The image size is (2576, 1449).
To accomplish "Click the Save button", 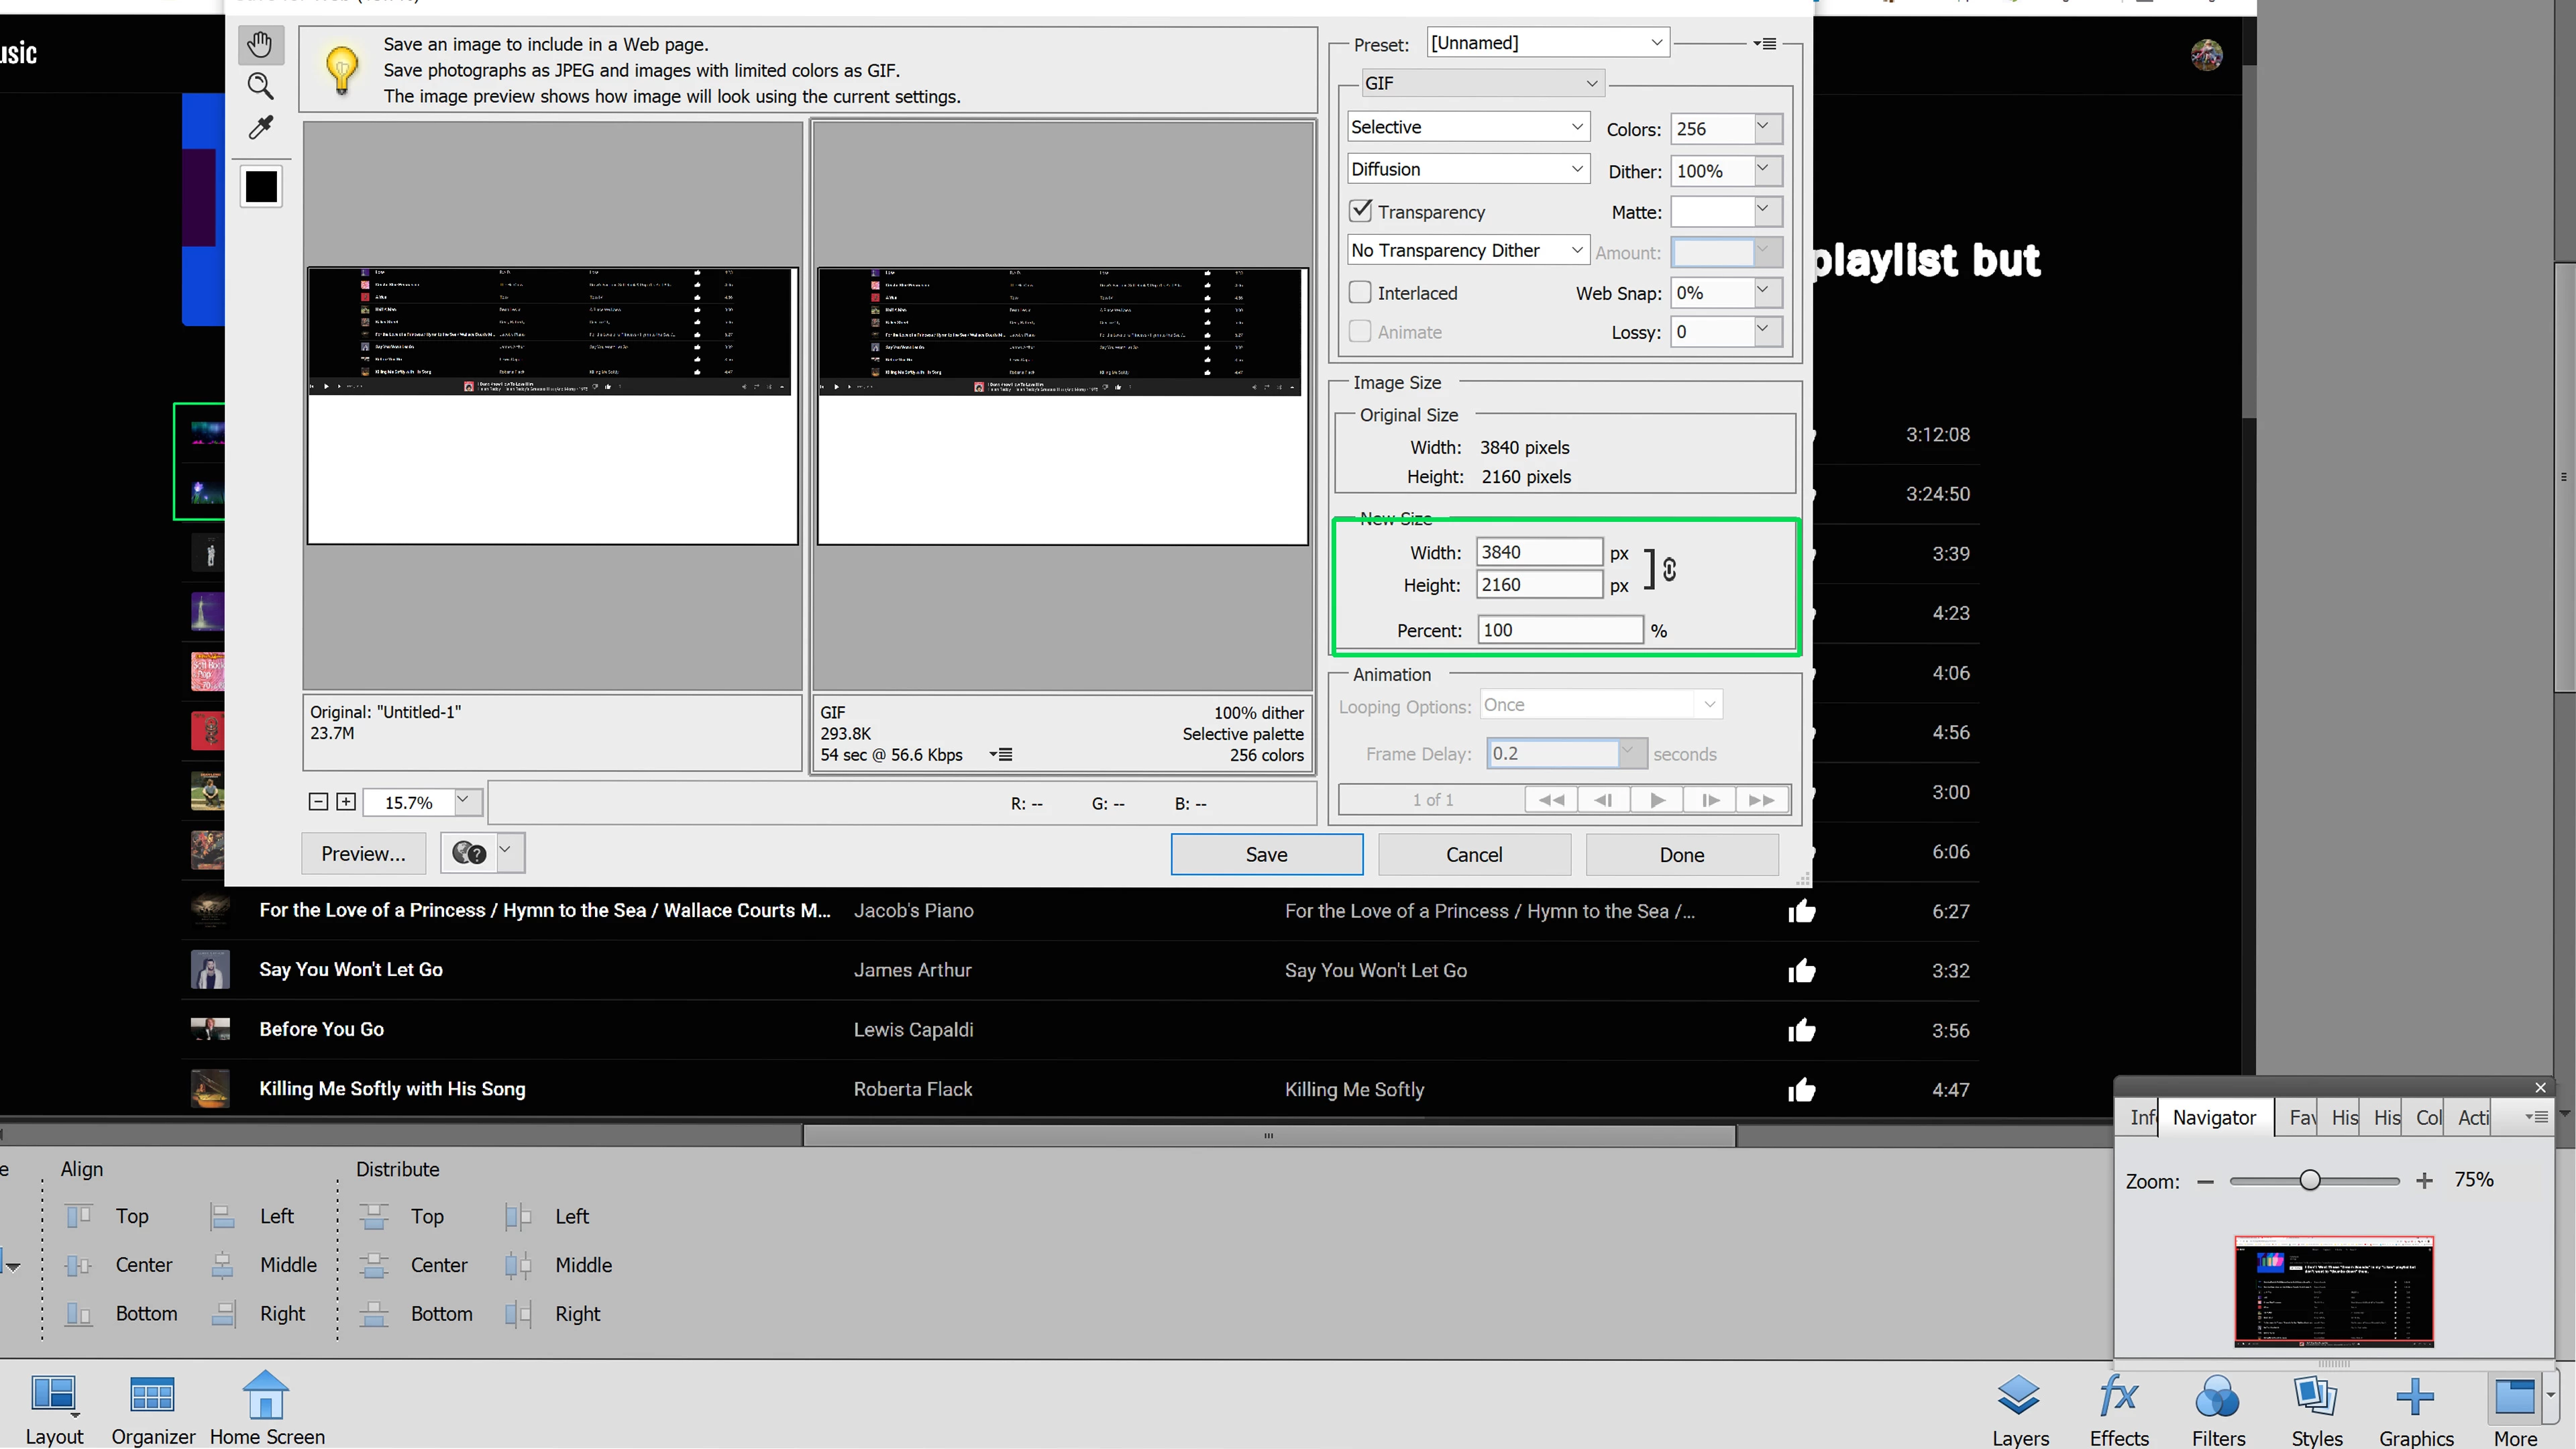I will pos(1266,855).
